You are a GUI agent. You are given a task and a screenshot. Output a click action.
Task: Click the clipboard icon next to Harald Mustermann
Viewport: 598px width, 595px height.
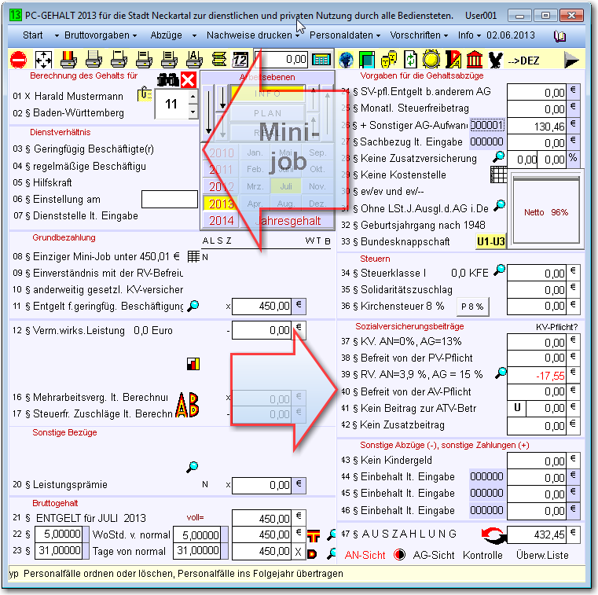pyautogui.click(x=144, y=94)
